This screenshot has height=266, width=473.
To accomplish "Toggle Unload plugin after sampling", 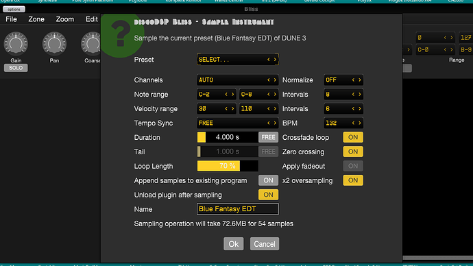I will click(x=268, y=195).
